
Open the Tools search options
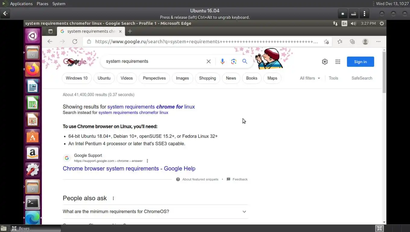point(333,78)
